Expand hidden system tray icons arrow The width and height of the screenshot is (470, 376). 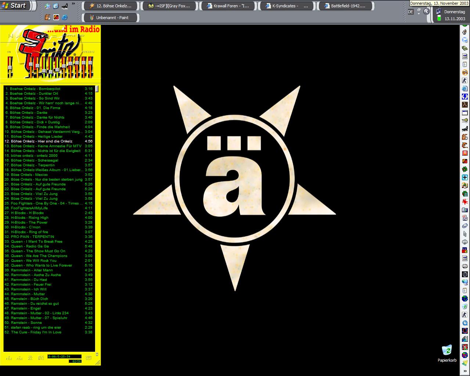(x=426, y=11)
